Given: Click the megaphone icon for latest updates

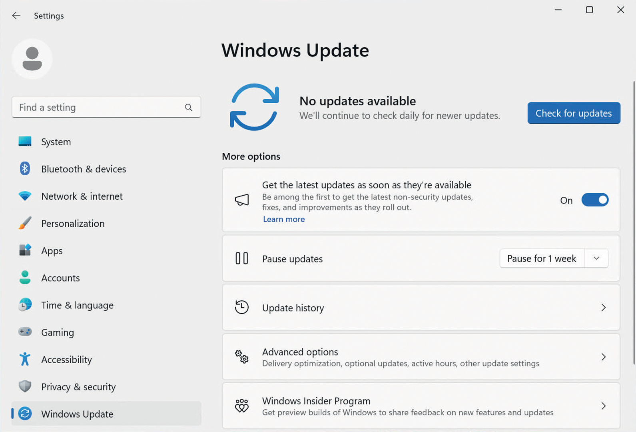Looking at the screenshot, I should click(x=242, y=200).
